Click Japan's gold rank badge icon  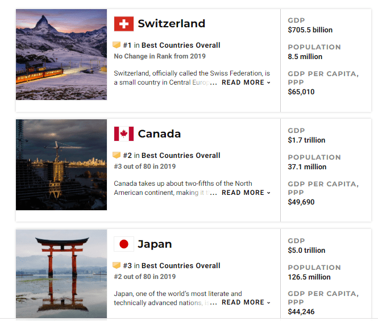coord(117,266)
